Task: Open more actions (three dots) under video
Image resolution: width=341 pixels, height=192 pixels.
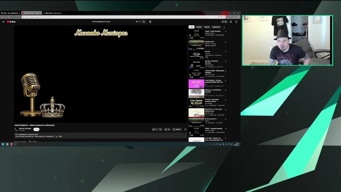Action: pos(185,129)
